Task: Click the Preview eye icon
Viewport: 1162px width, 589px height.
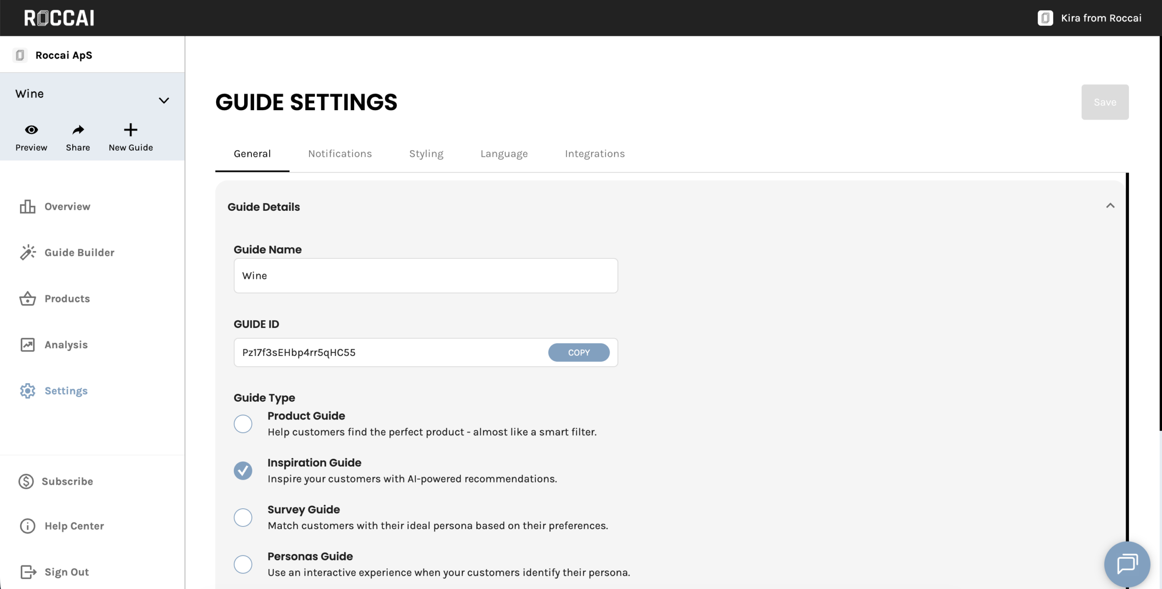Action: 31,130
